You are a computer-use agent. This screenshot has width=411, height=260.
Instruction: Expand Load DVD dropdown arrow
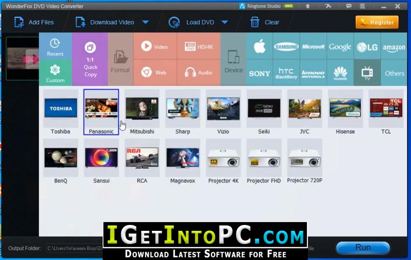point(224,22)
